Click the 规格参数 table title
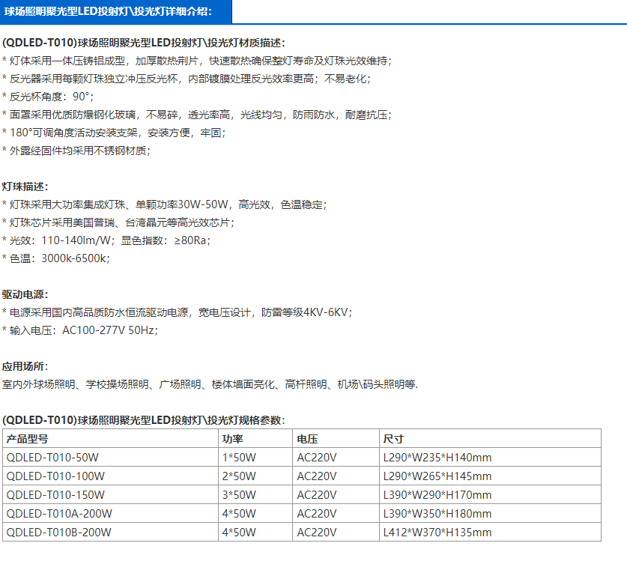The image size is (627, 564). [x=144, y=420]
